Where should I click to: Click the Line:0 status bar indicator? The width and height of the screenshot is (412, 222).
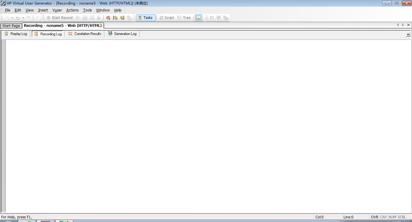coord(348,217)
